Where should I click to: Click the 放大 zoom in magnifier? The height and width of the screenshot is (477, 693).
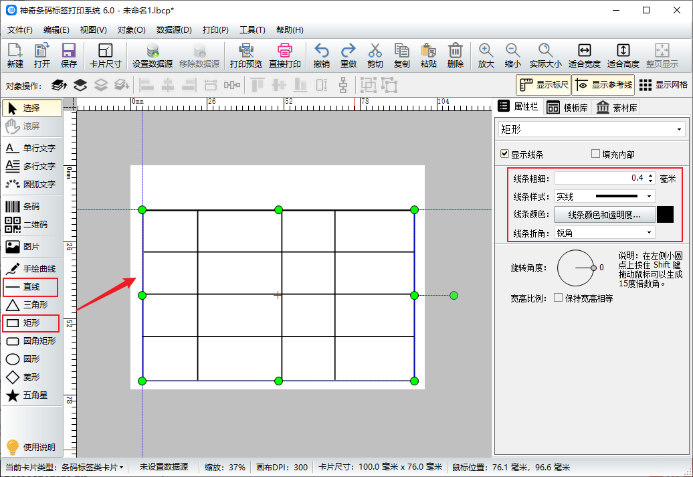(x=486, y=56)
